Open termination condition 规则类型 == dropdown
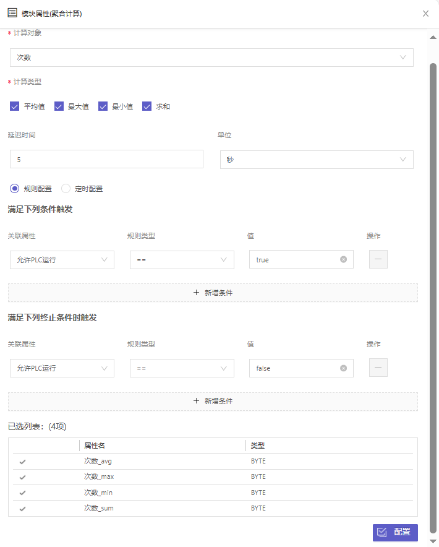The height and width of the screenshot is (547, 439). [x=182, y=368]
